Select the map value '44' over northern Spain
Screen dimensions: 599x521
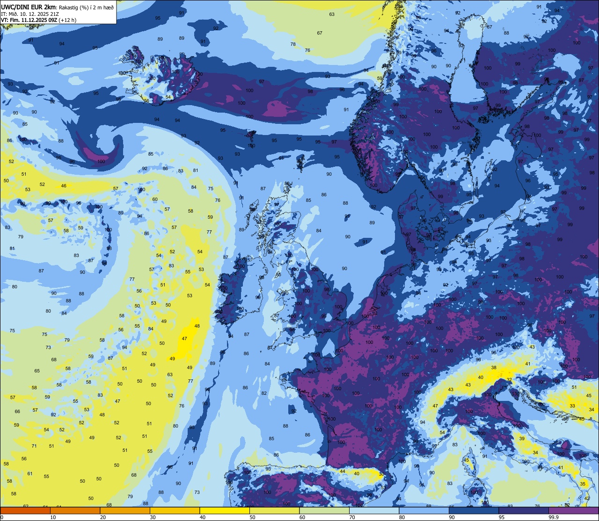tap(342, 471)
